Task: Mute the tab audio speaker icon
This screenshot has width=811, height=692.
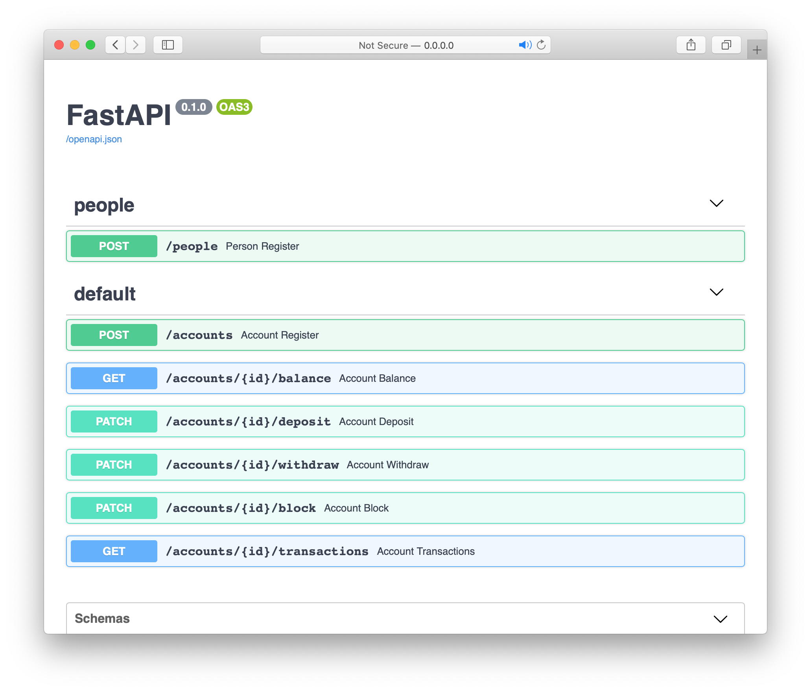Action: [525, 45]
